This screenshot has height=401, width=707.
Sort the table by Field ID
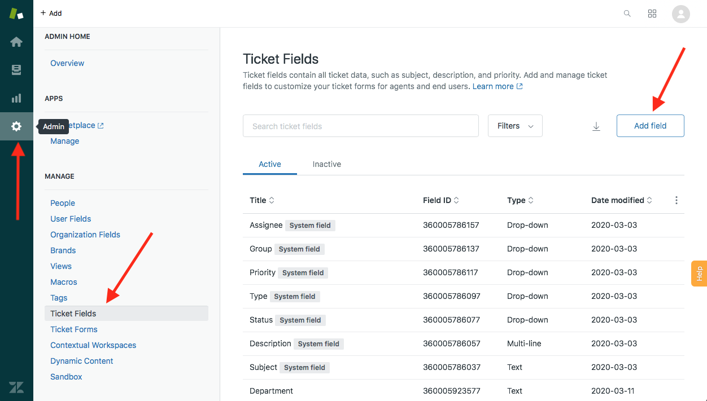440,200
